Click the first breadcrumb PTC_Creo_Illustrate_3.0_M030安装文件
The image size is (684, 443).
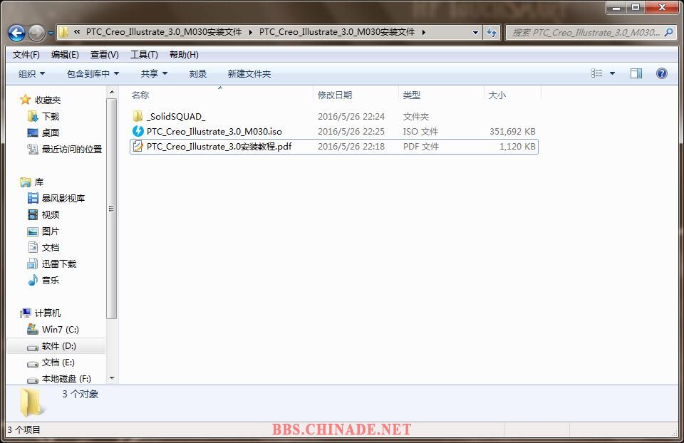pos(164,32)
